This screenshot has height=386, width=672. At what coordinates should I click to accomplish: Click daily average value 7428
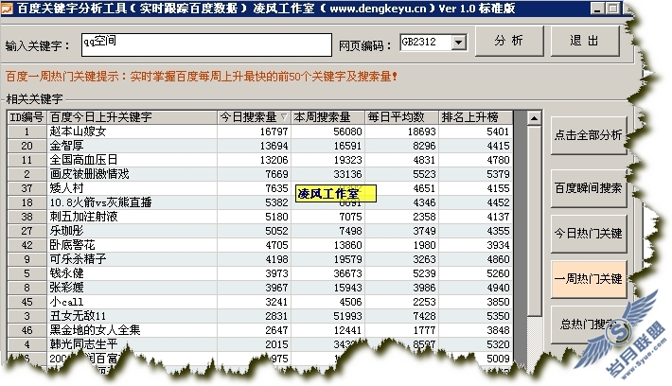(x=424, y=315)
